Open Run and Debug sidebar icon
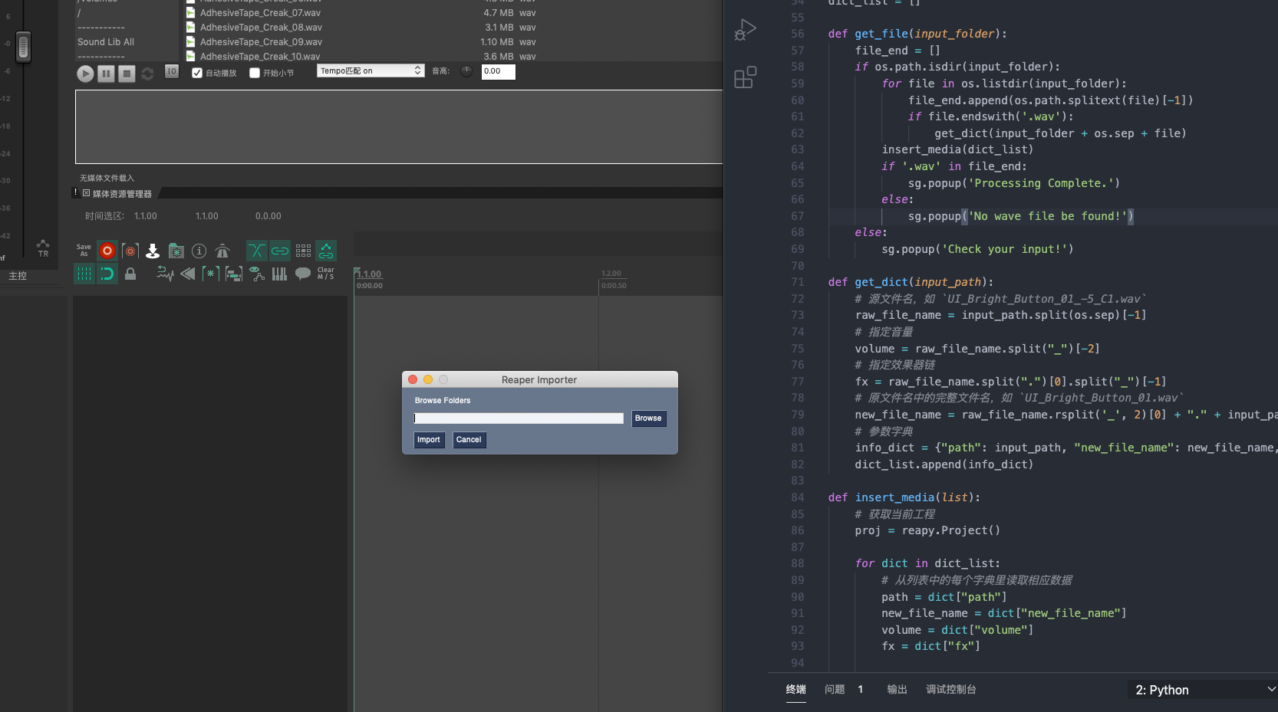 745,31
